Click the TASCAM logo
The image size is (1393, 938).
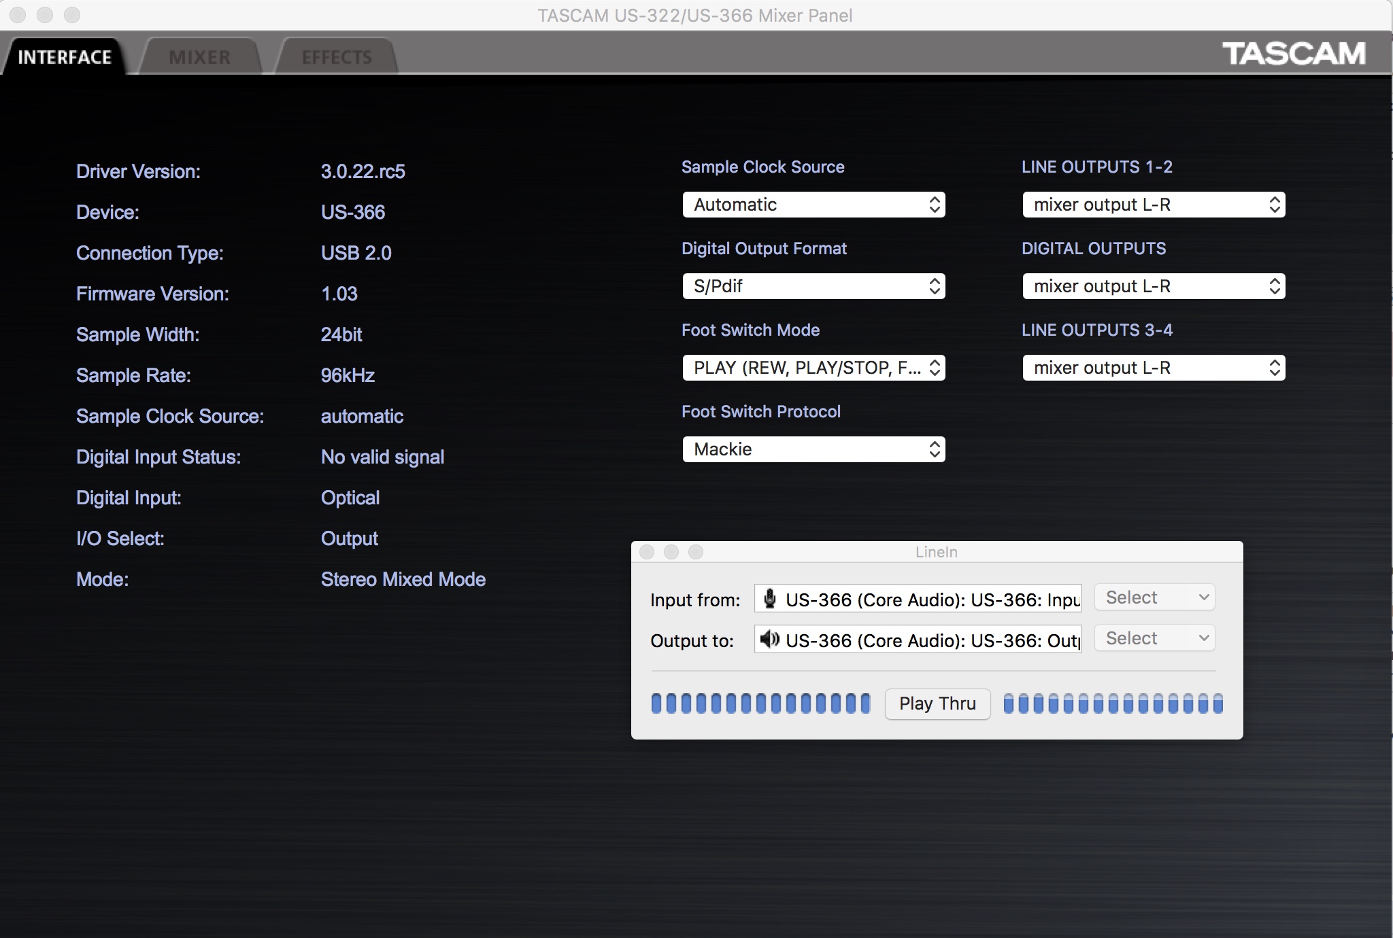click(1294, 54)
